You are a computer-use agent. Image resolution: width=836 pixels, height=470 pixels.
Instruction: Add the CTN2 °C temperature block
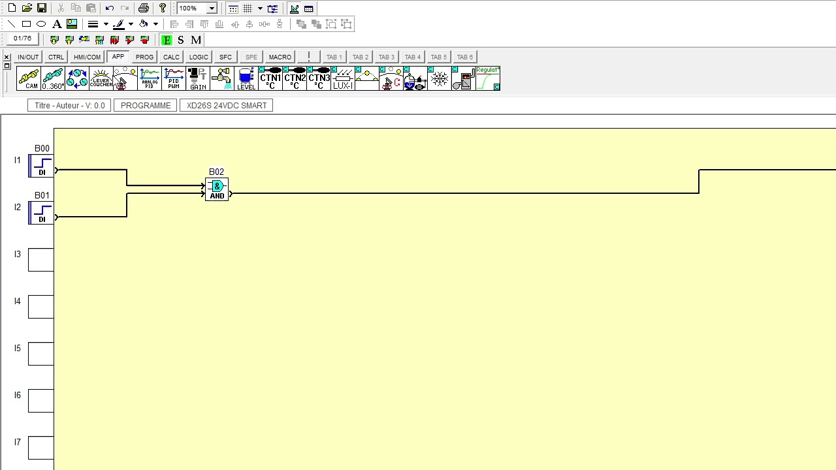tap(295, 78)
